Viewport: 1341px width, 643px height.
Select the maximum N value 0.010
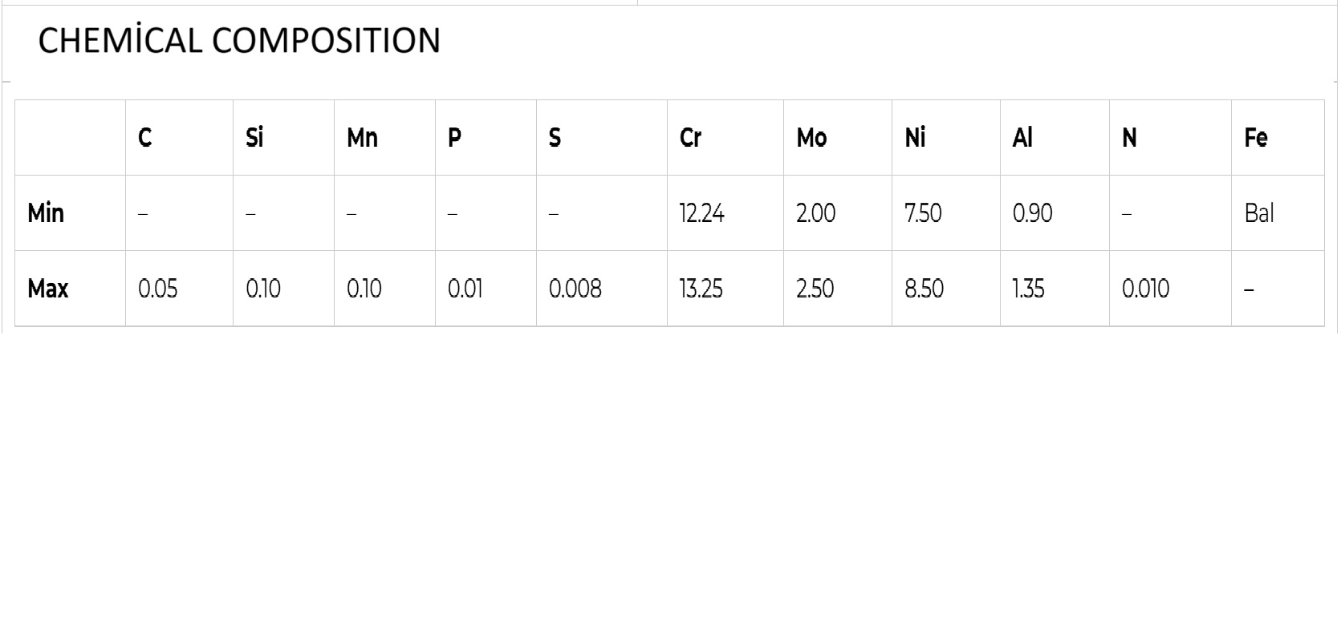coord(1145,289)
